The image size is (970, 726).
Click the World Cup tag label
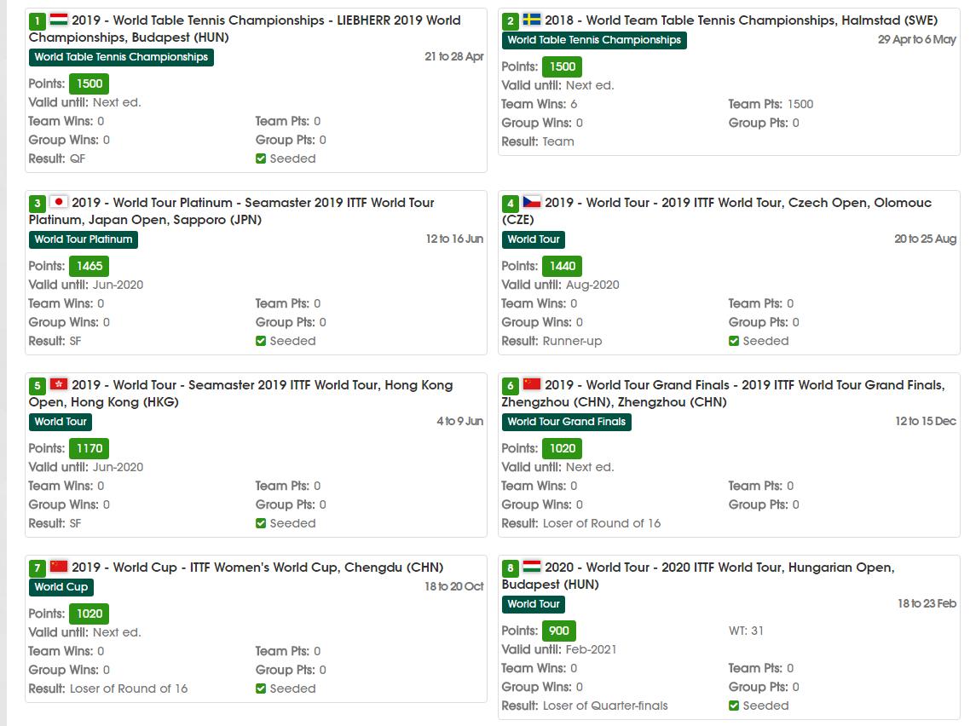pyautogui.click(x=61, y=587)
